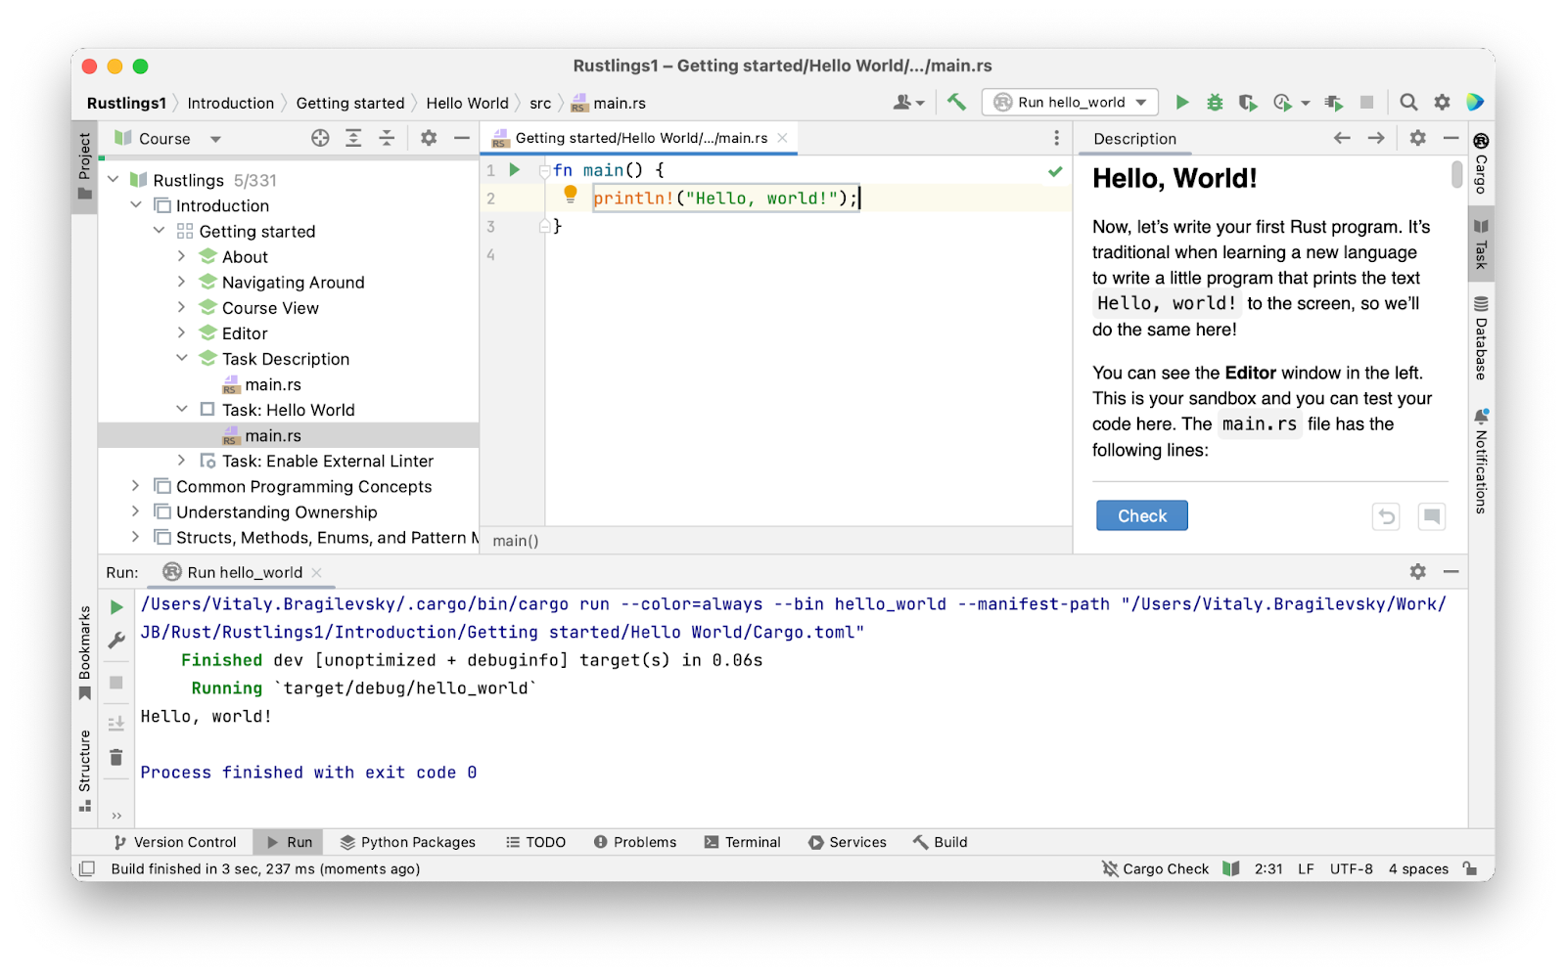This screenshot has height=976, width=1566.
Task: Run hello_world with coverage icon
Action: pyautogui.click(x=1247, y=102)
